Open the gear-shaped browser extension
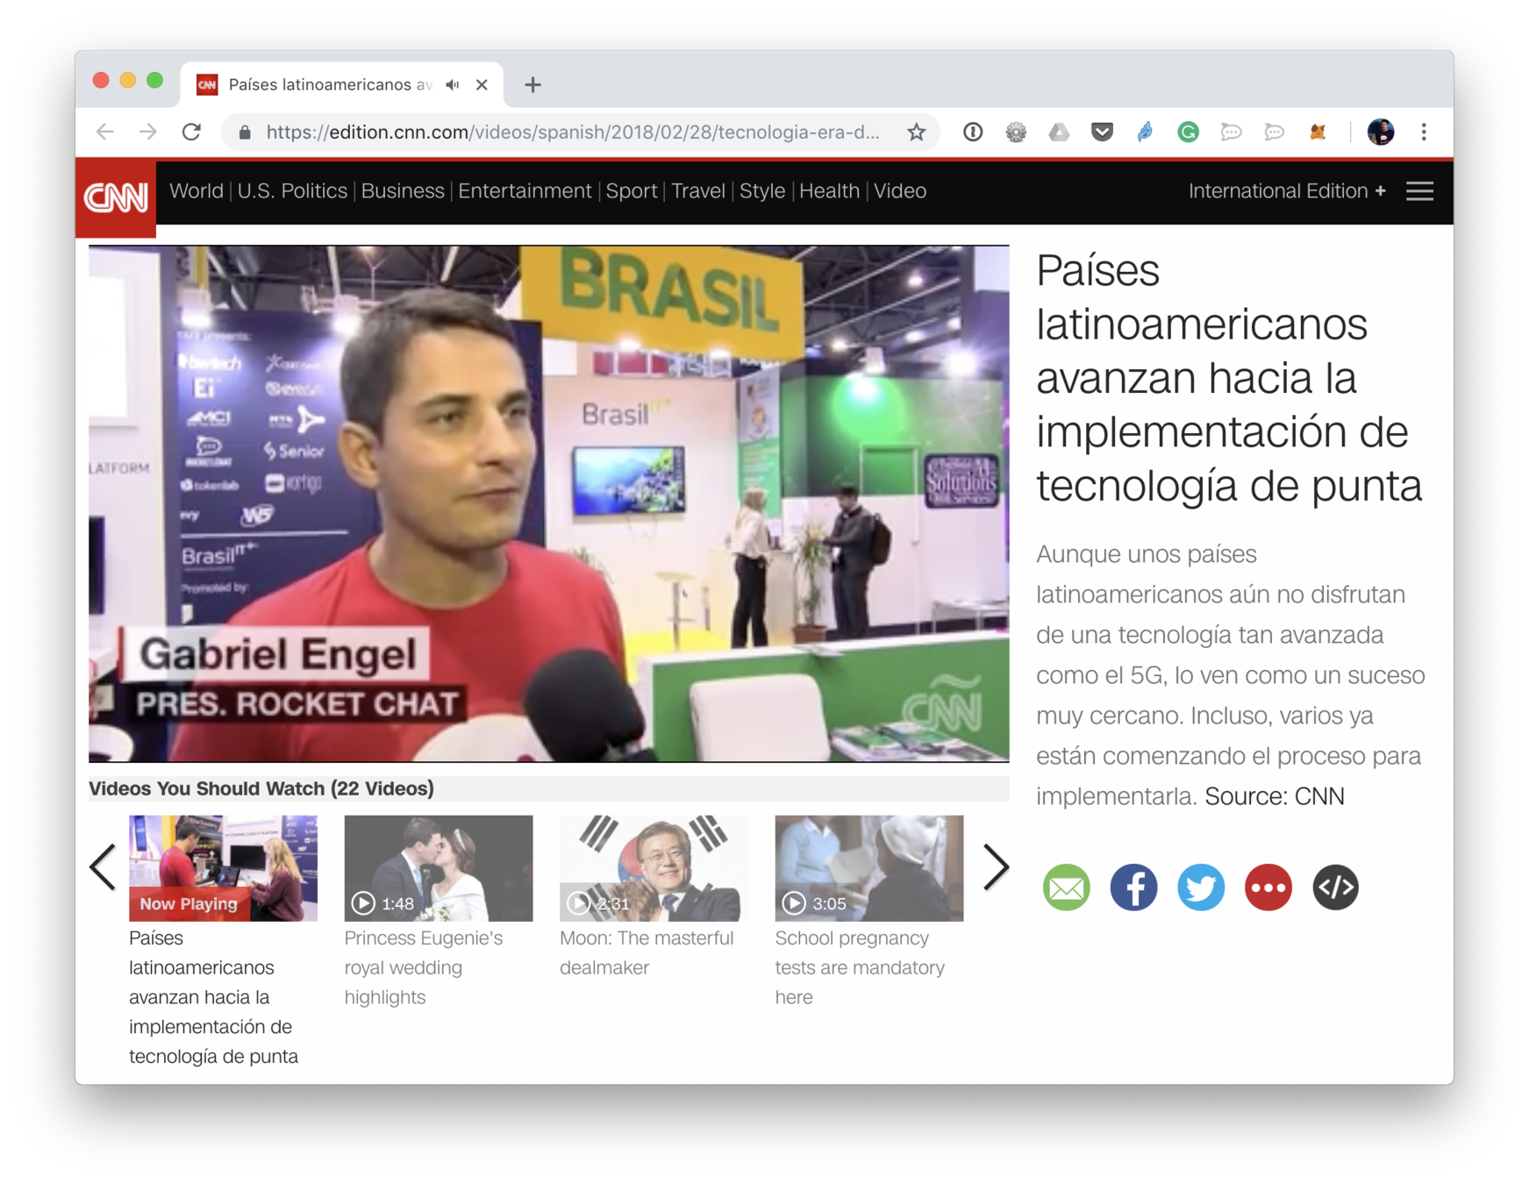Screen dimensions: 1529x1184 click(1015, 132)
